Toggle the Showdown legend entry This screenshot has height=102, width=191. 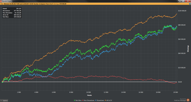100,100
